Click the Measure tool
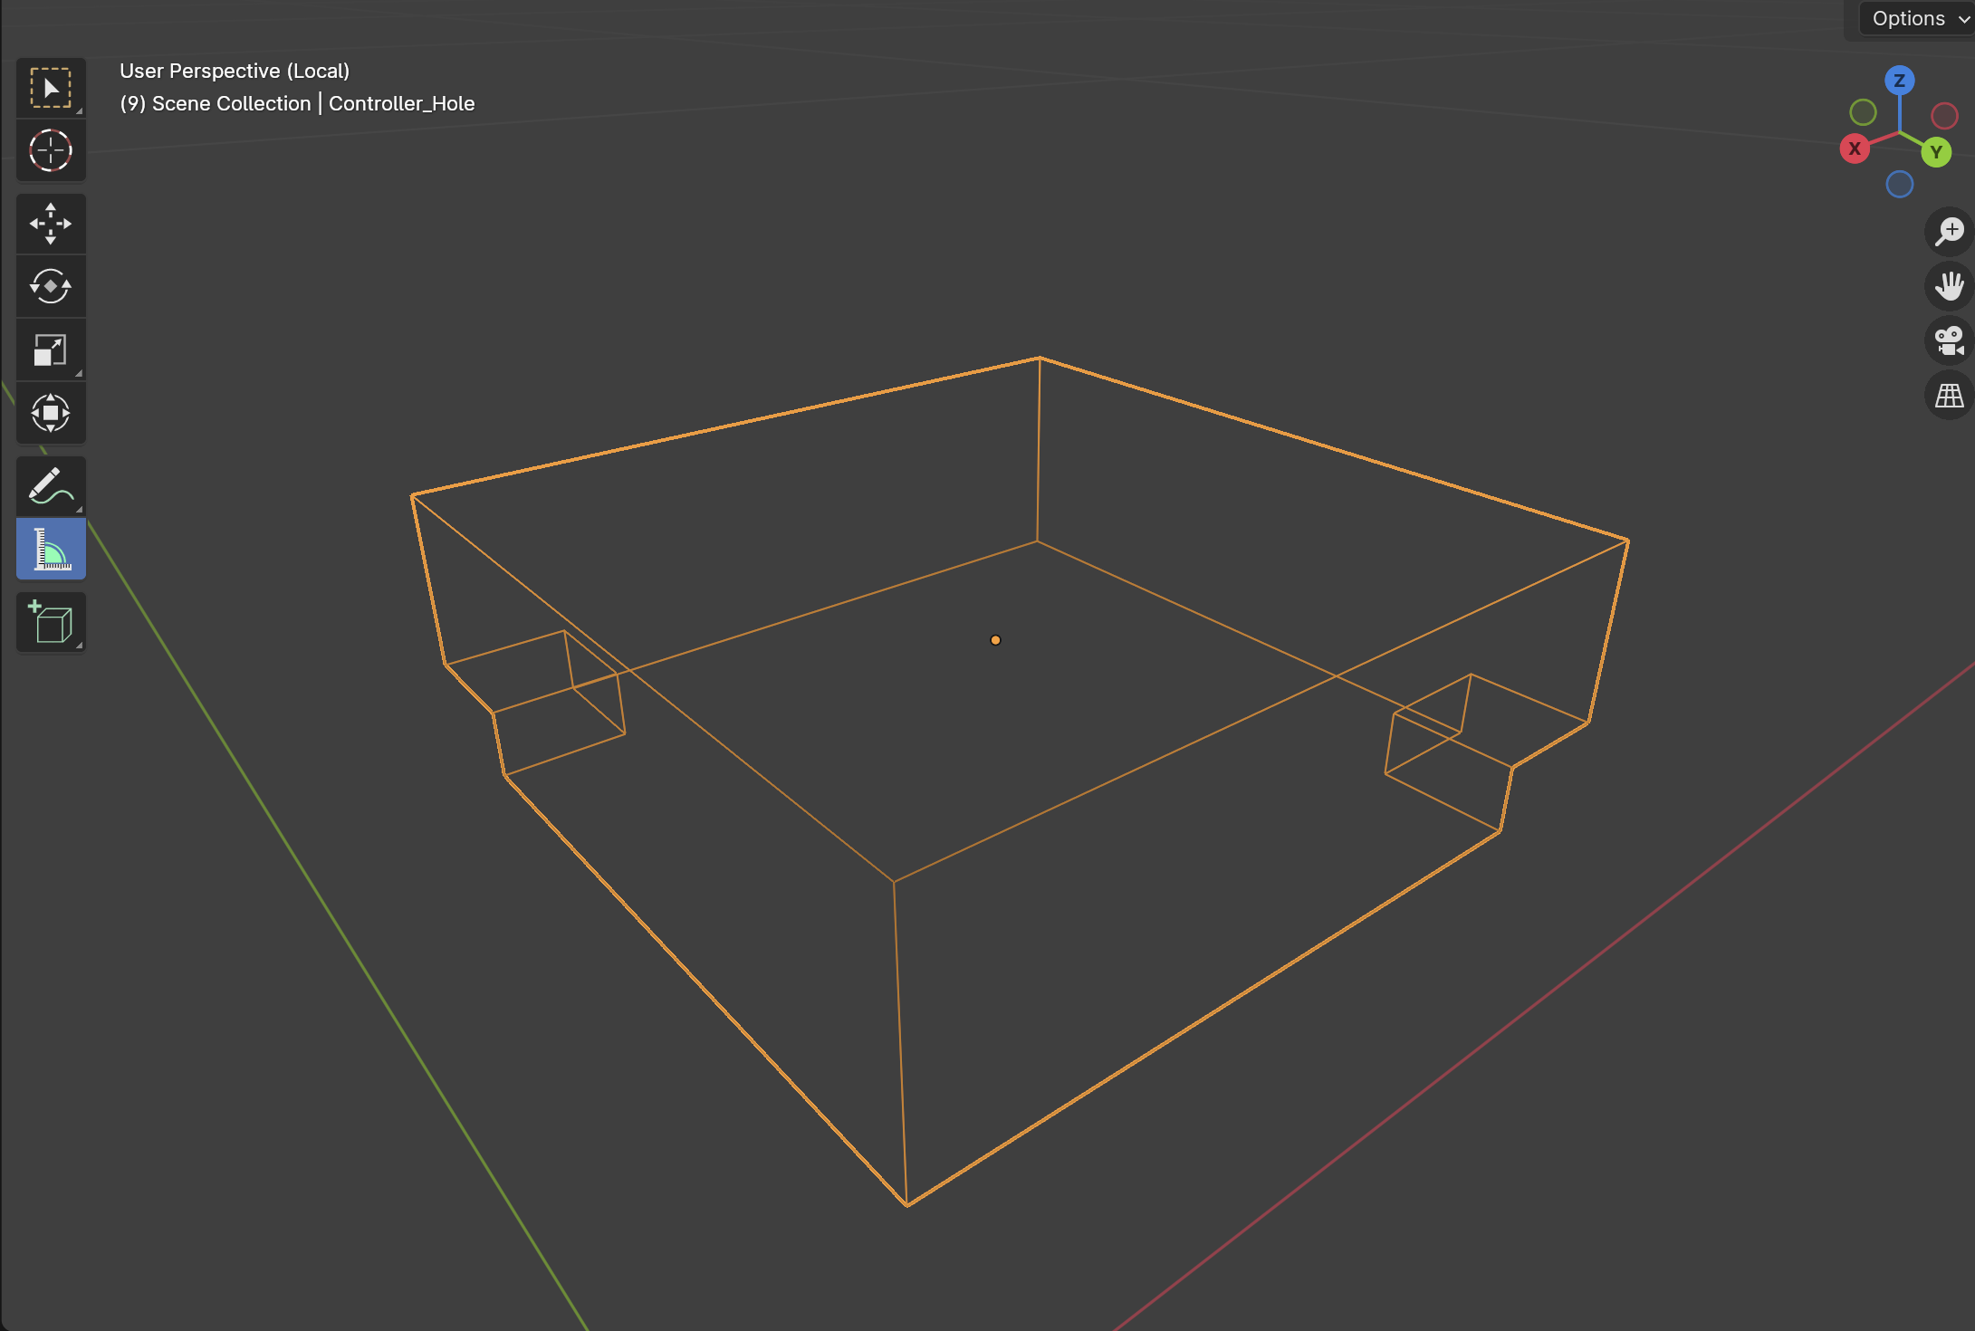This screenshot has width=1975, height=1331. (51, 550)
